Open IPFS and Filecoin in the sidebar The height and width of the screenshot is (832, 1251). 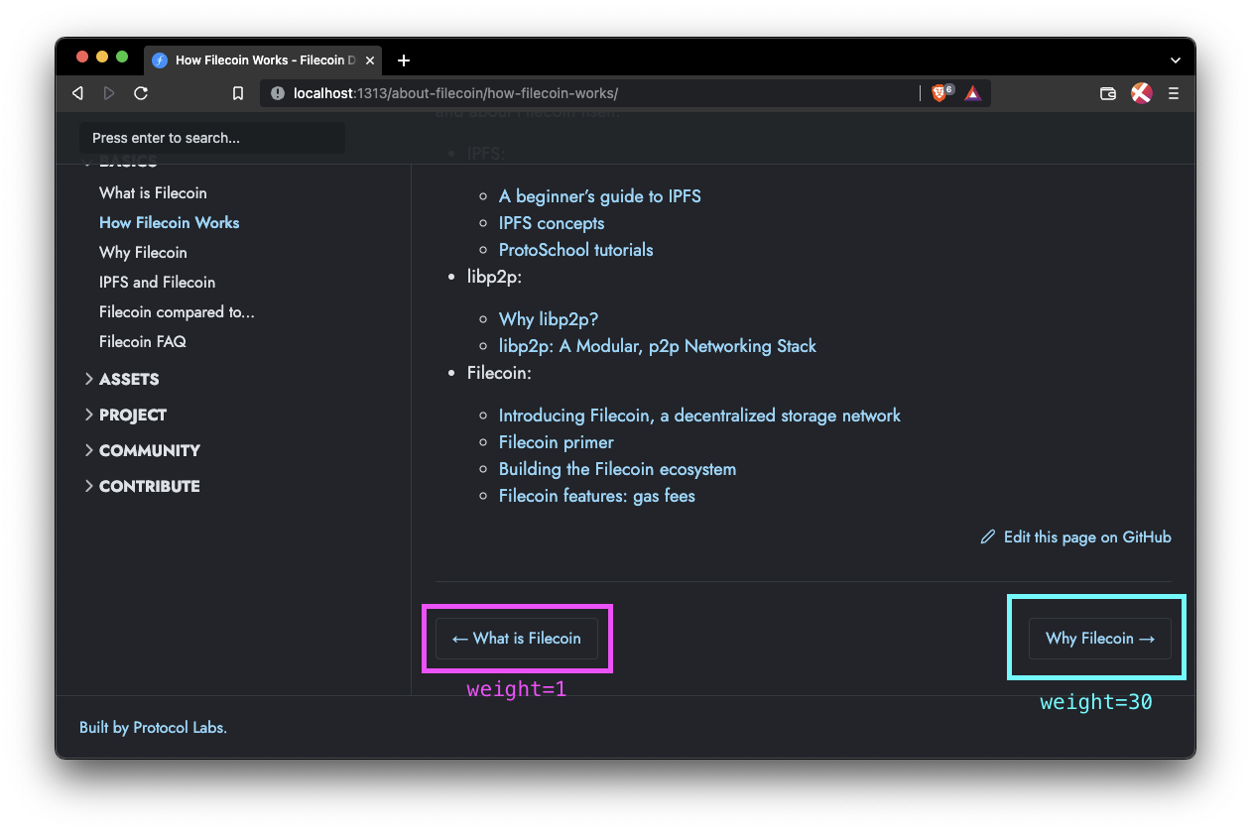click(x=157, y=282)
